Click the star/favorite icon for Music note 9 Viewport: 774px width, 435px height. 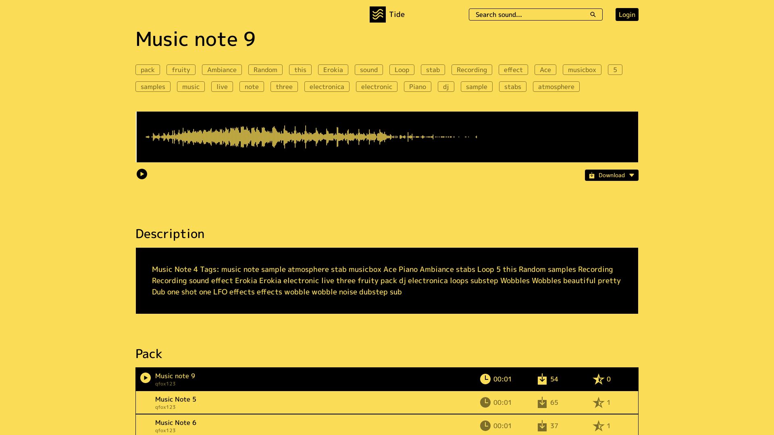pos(598,379)
